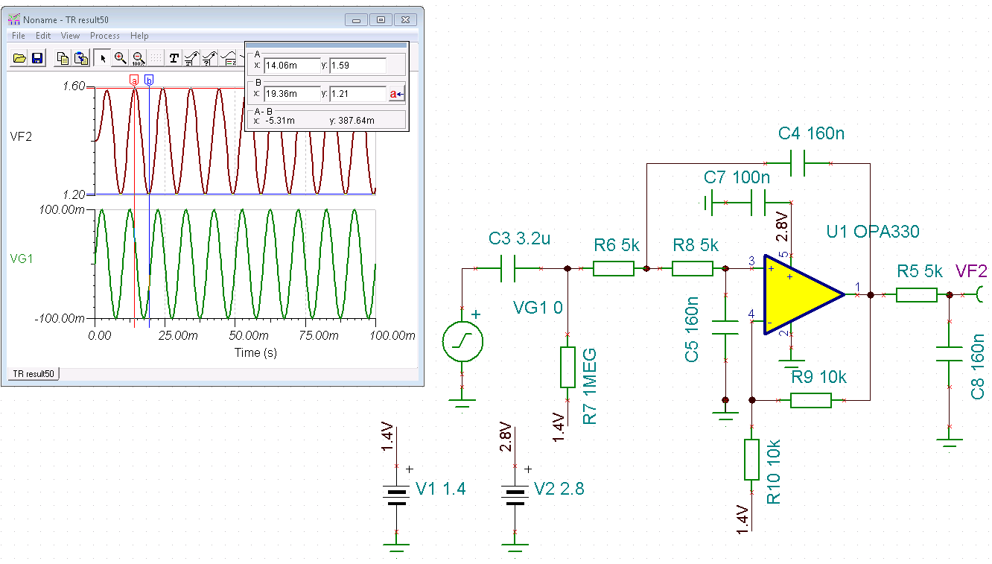992x564 pixels.
Task: Select the pointer arrow tool
Action: [x=103, y=57]
